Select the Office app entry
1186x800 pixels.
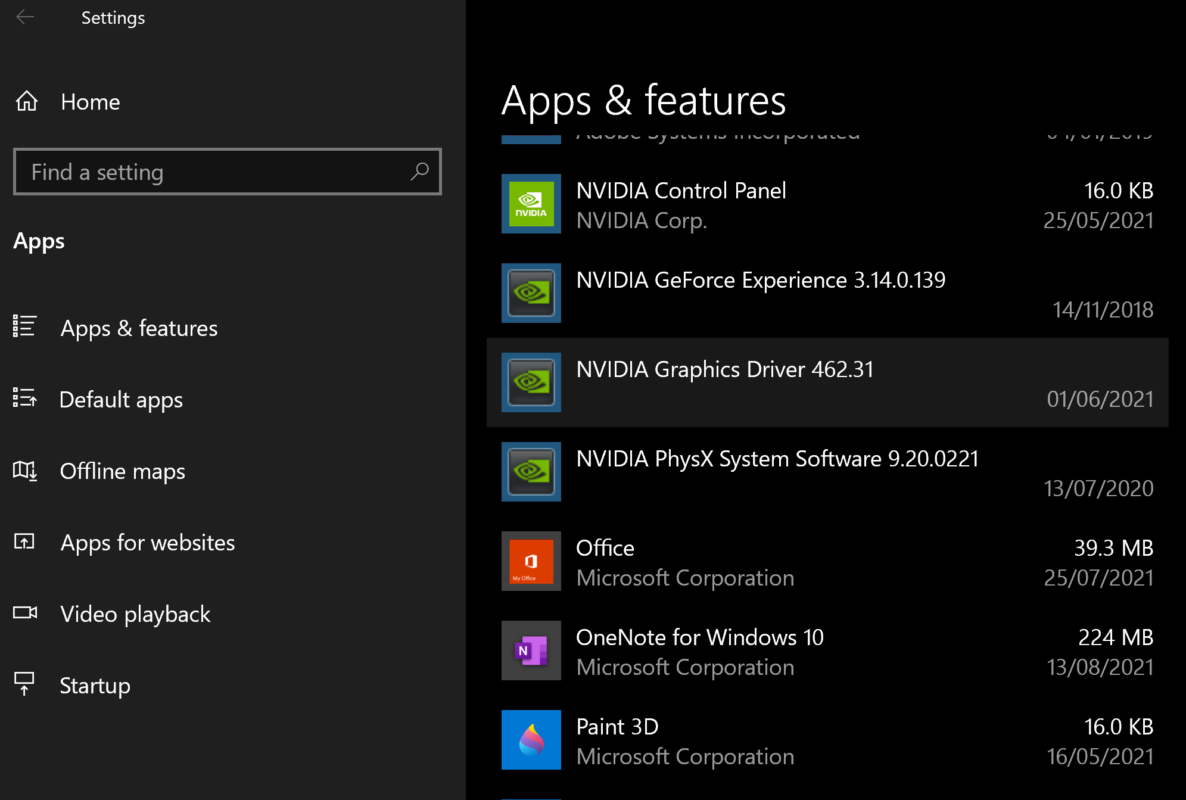(x=827, y=562)
